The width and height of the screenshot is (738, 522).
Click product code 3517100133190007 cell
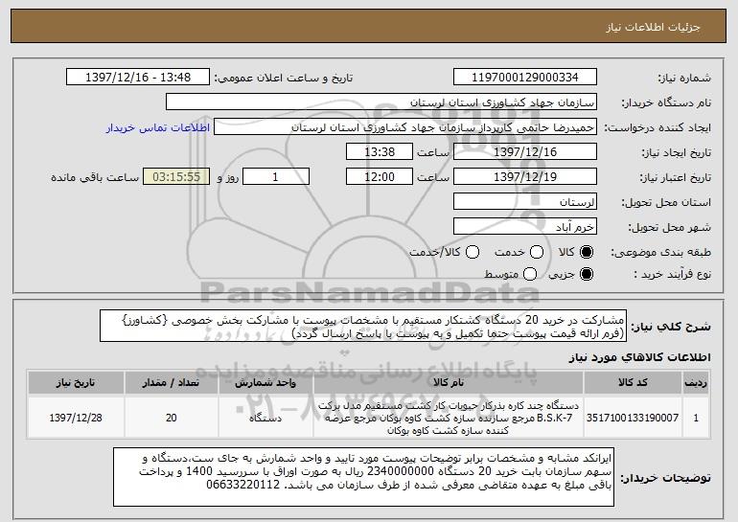[x=633, y=418]
